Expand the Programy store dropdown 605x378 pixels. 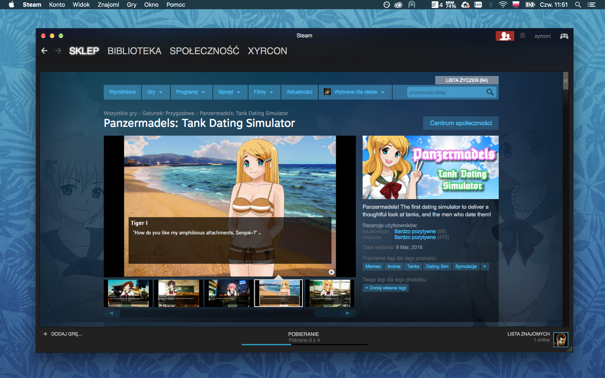coord(191,92)
